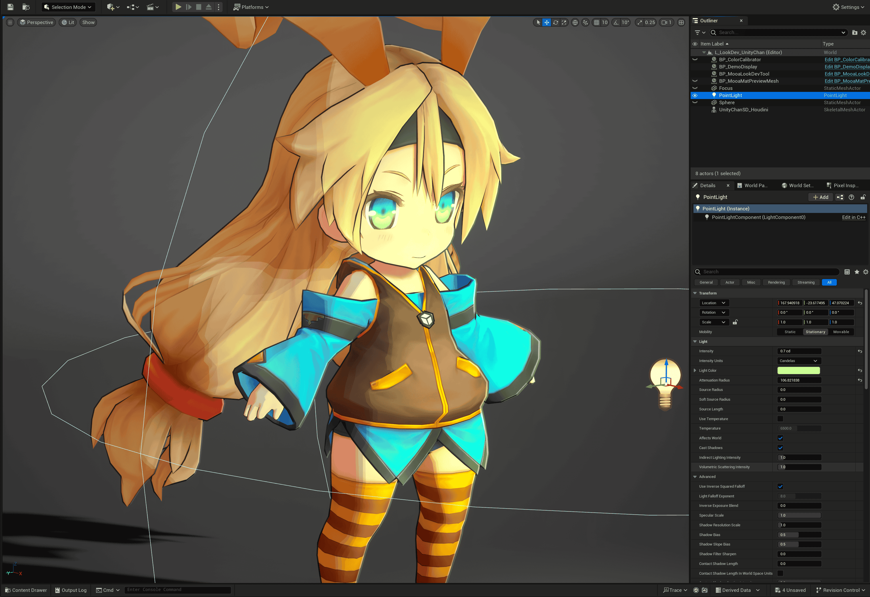Click the Edit in C++ link
This screenshot has height=597, width=870.
tap(853, 217)
